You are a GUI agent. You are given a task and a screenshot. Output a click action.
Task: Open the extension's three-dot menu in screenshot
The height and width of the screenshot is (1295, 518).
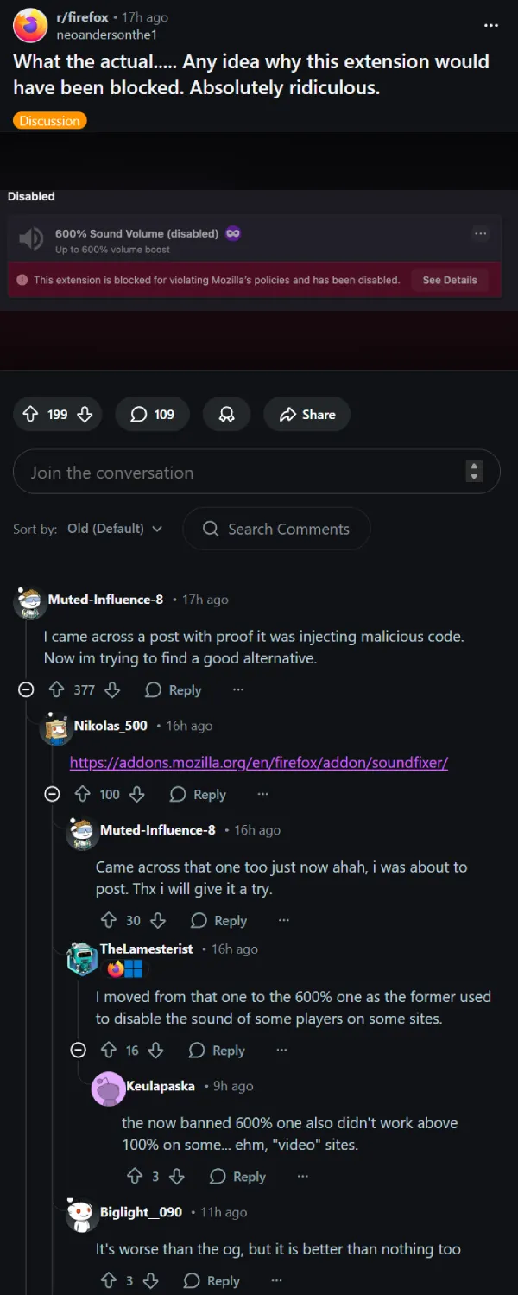481,232
